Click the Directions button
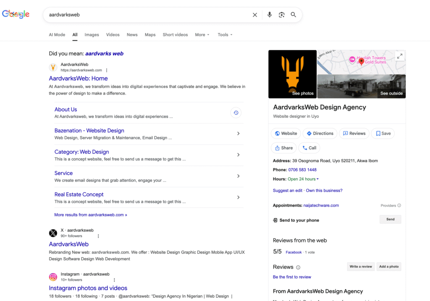This screenshot has height=301, width=430. tap(320, 133)
